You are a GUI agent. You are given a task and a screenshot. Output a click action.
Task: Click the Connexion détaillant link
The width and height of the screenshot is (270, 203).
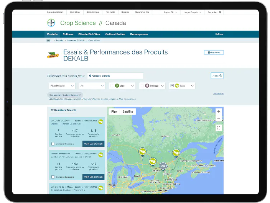click(55, 12)
